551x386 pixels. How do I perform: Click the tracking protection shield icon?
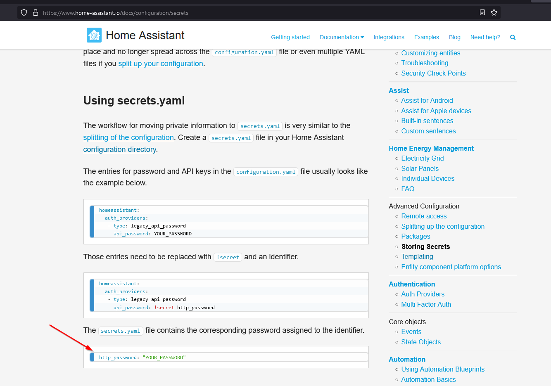tap(24, 12)
